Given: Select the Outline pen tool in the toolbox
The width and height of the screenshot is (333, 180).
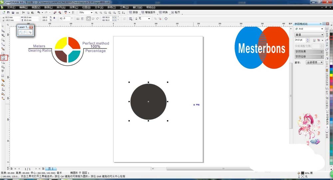Looking at the screenshot, I should (3, 89).
